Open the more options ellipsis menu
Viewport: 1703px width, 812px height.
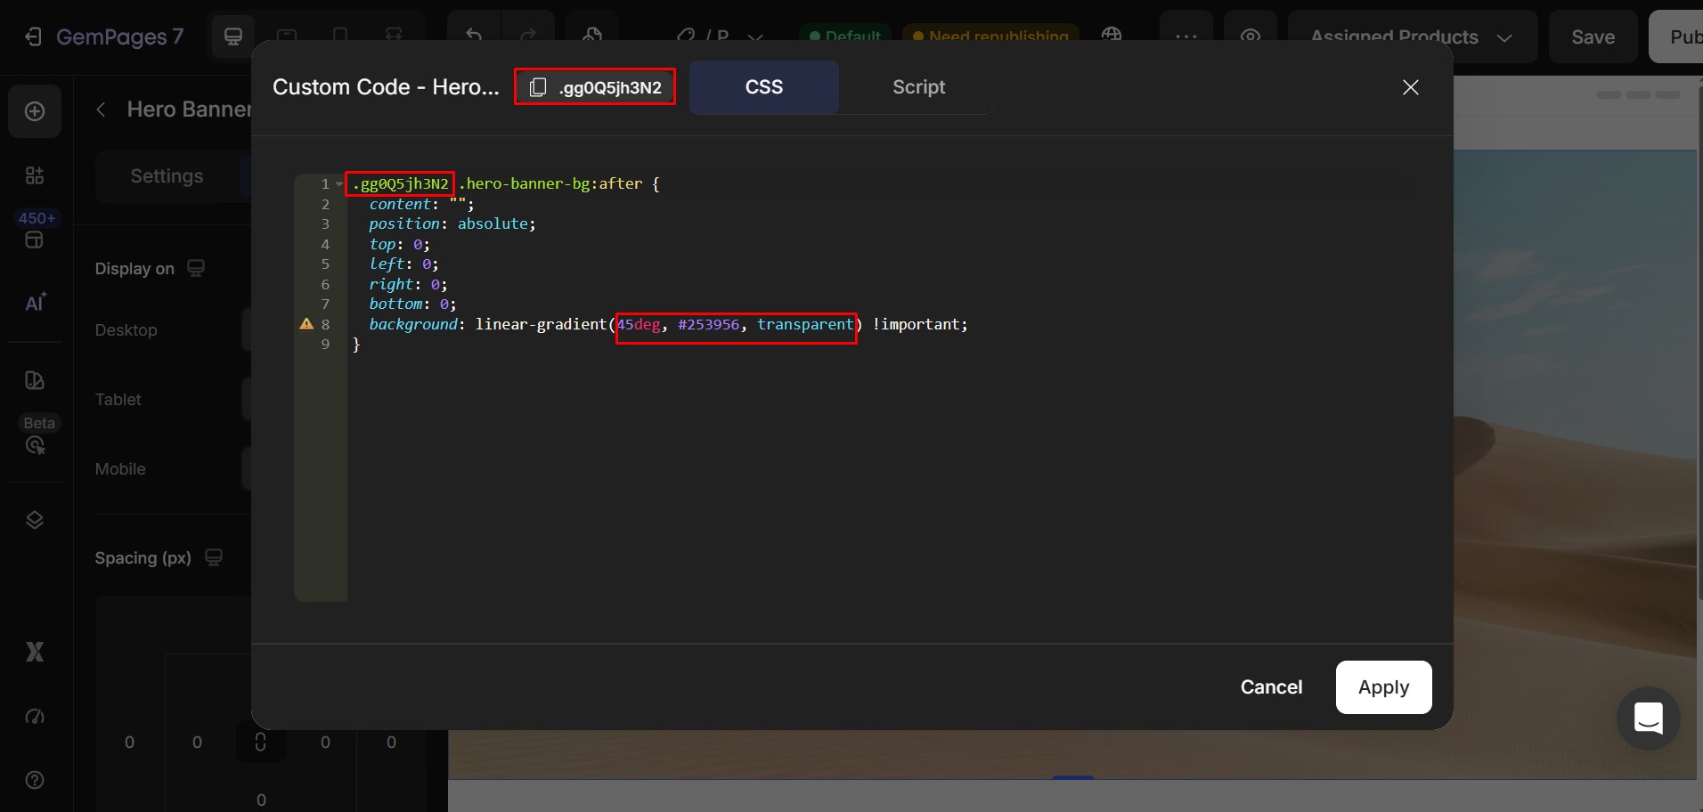[x=1186, y=37]
